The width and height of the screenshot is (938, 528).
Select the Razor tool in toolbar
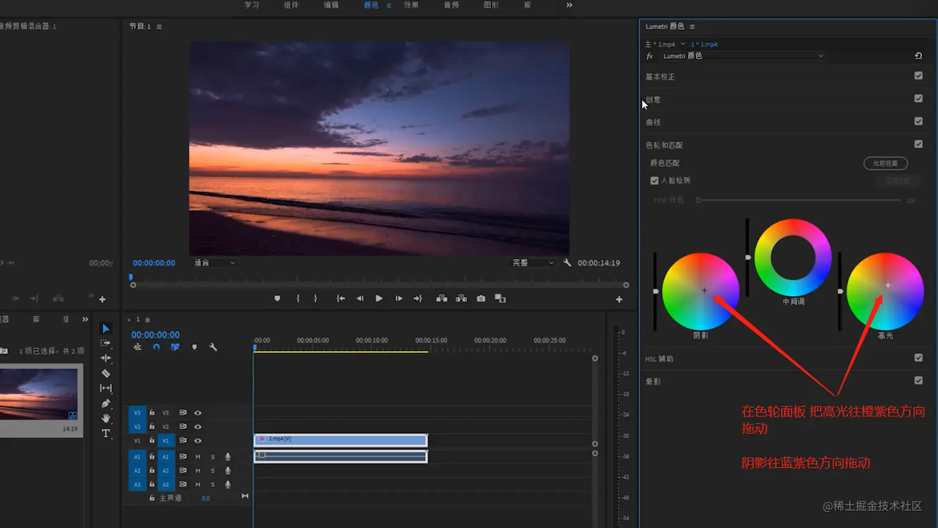[x=106, y=374]
